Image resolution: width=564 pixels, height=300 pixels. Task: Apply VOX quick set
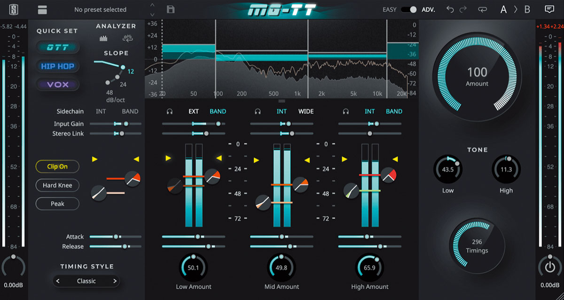[58, 85]
